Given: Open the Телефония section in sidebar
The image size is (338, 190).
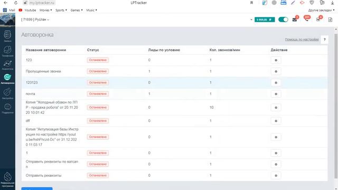Looking at the screenshot, I should (x=7, y=51).
